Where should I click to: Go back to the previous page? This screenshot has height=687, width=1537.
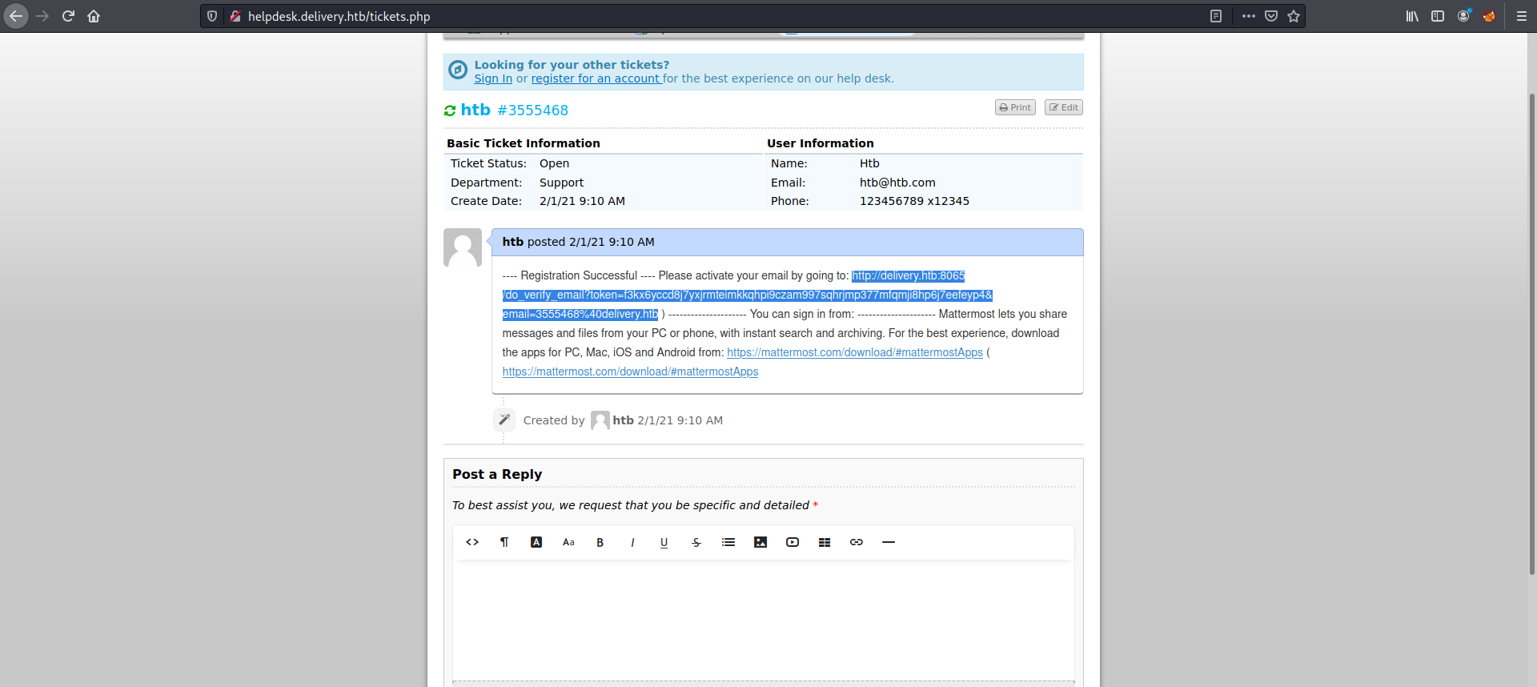(x=16, y=16)
